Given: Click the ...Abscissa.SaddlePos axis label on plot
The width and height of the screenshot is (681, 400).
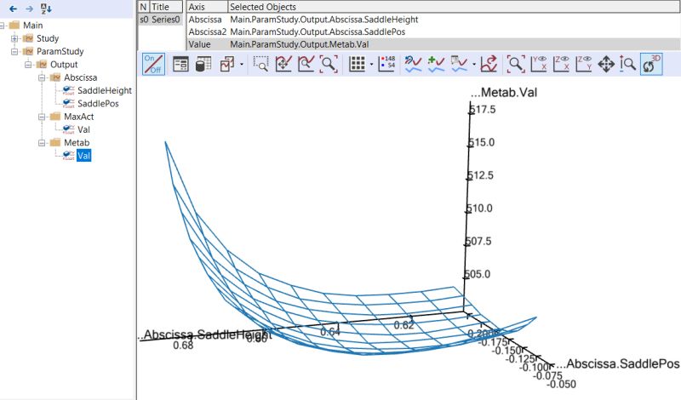Looking at the screenshot, I should 618,364.
